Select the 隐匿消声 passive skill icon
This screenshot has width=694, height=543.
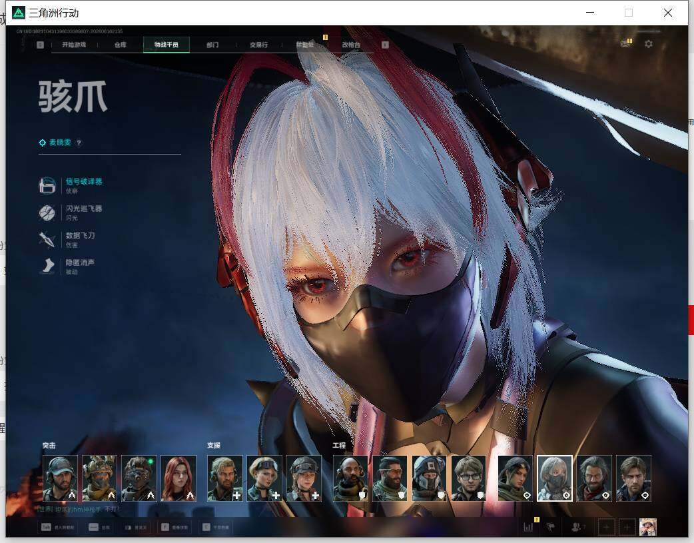[47, 267]
